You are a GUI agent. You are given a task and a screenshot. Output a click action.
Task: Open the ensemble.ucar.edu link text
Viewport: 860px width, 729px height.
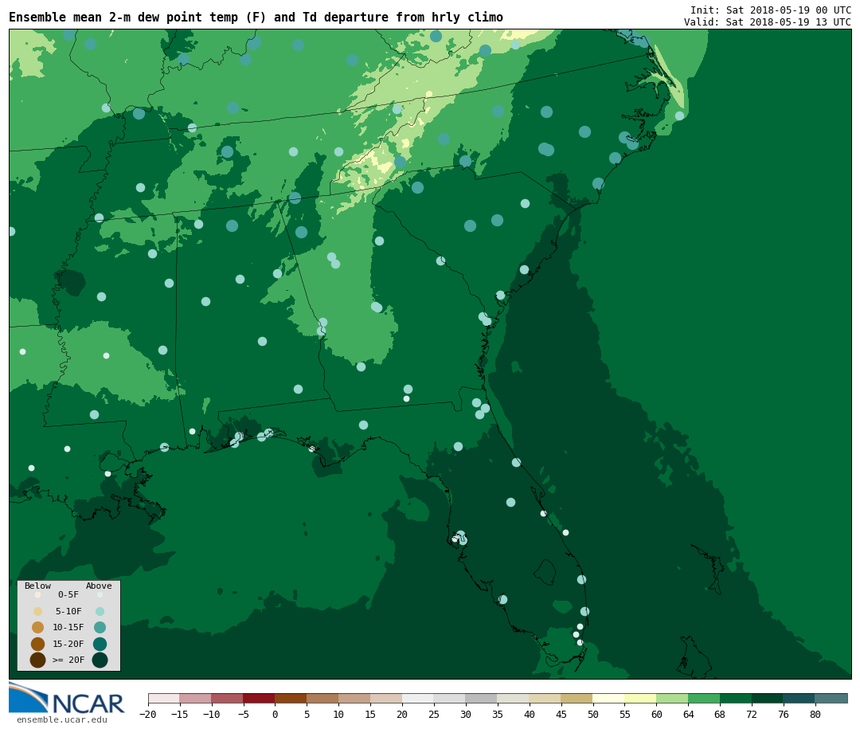coord(62,719)
